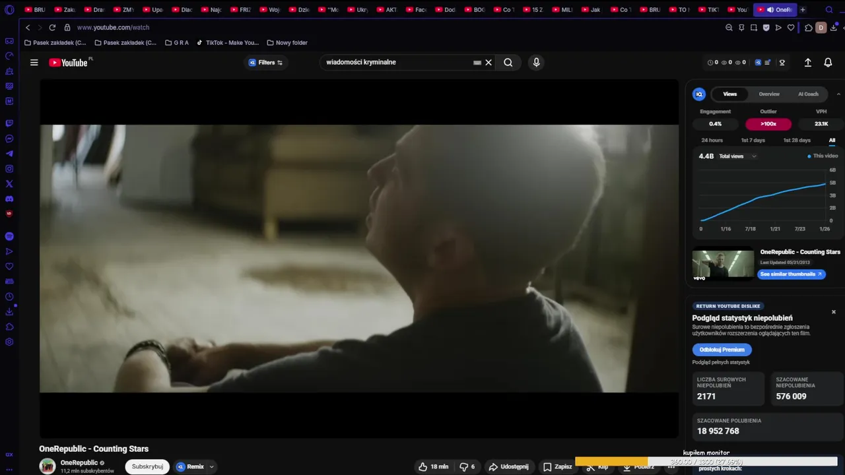Start voice search with microphone icon
845x475 pixels.
click(536, 63)
